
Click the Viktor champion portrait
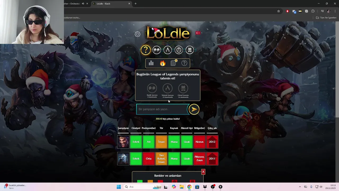(x=123, y=159)
